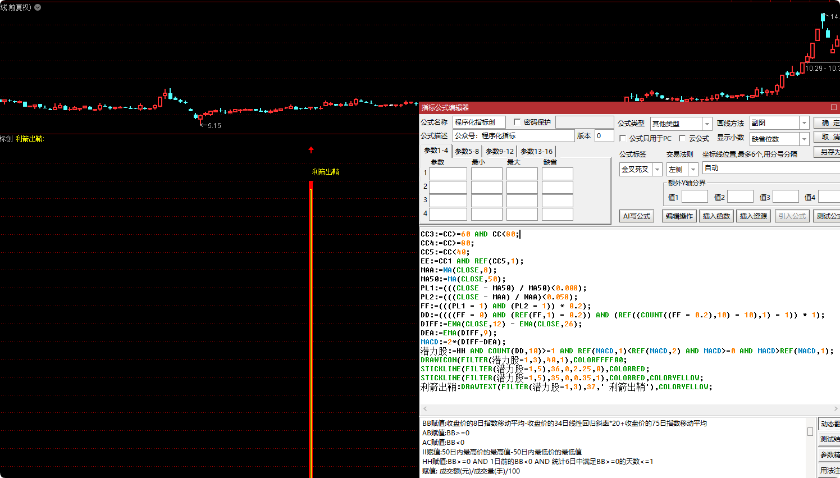Click the AI写公式 button

click(636, 216)
